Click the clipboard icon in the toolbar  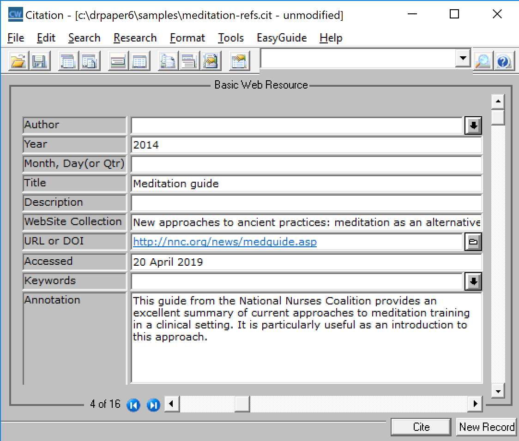point(239,61)
